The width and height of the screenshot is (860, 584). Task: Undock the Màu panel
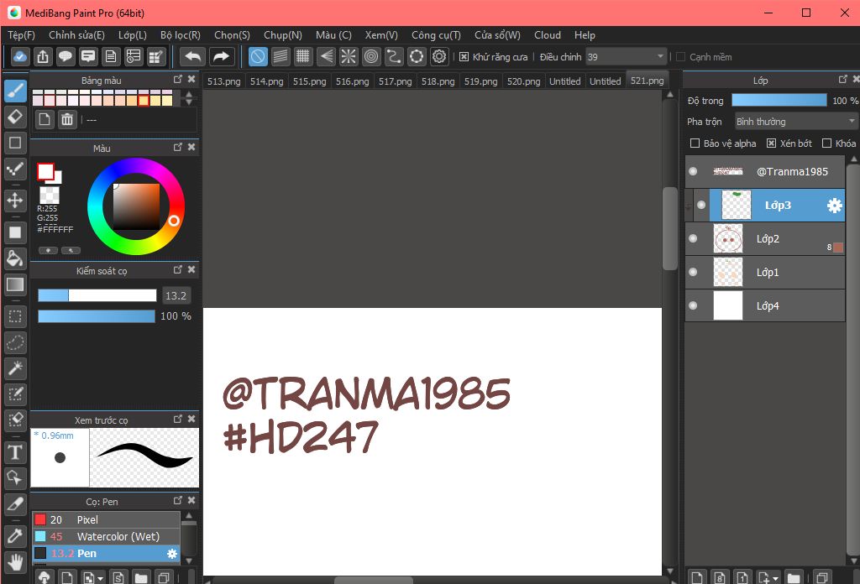click(x=178, y=147)
